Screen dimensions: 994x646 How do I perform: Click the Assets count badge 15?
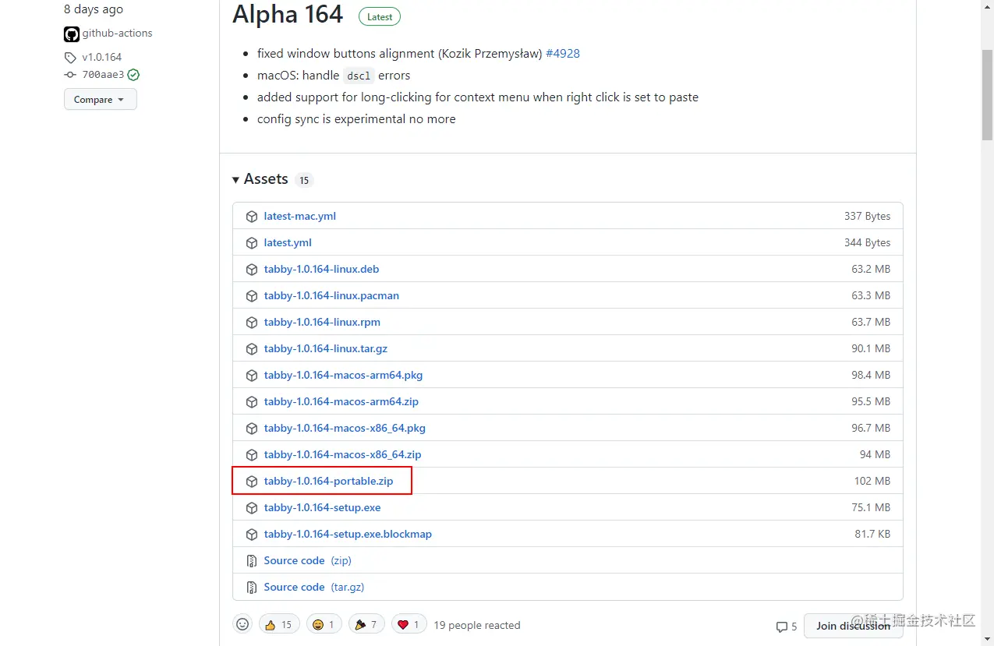tap(304, 181)
